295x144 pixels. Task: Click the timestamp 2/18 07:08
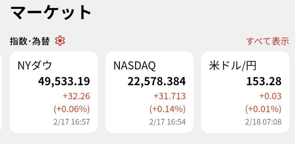(x=263, y=122)
